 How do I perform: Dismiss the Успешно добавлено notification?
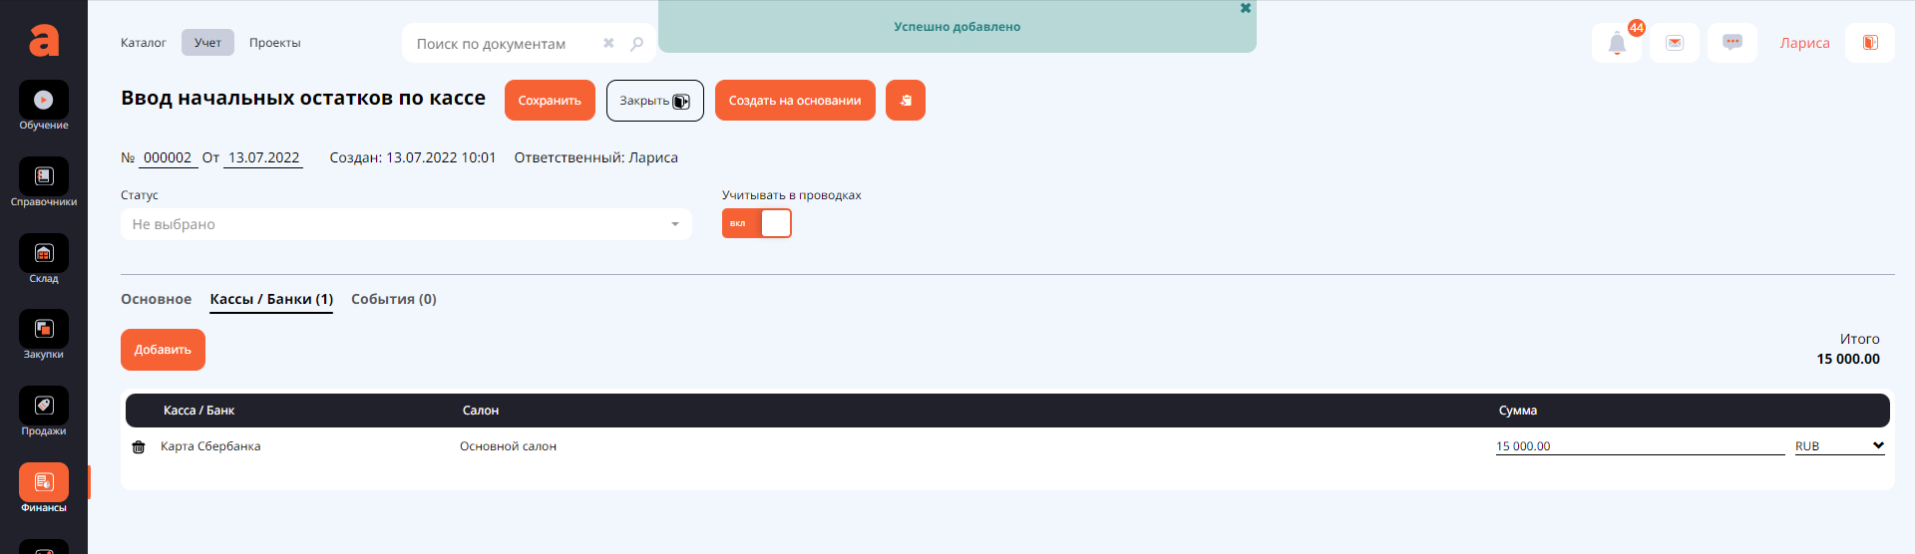(x=1245, y=8)
